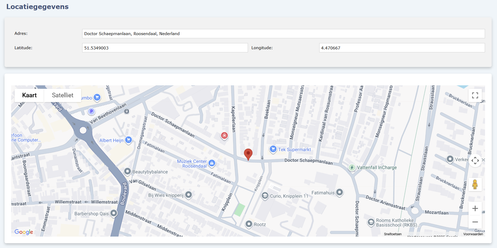Click the Beautybybalance place marker

[x=127, y=171]
